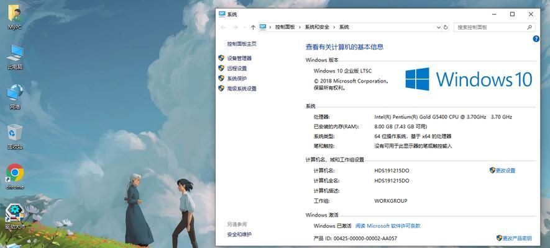Click the back arrow in the 系统 window
This screenshot has width=550, height=248.
[224, 27]
